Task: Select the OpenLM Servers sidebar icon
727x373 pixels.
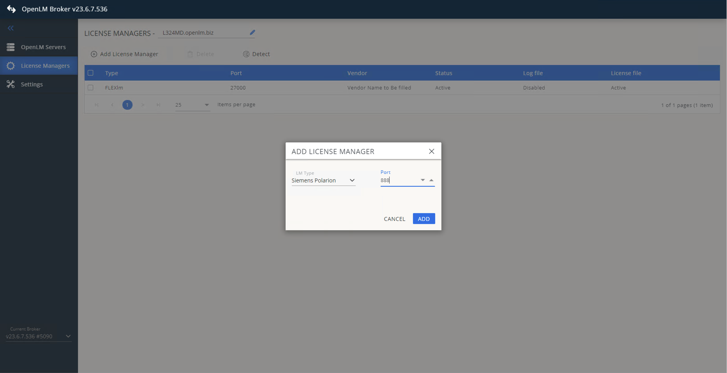Action: click(x=10, y=47)
